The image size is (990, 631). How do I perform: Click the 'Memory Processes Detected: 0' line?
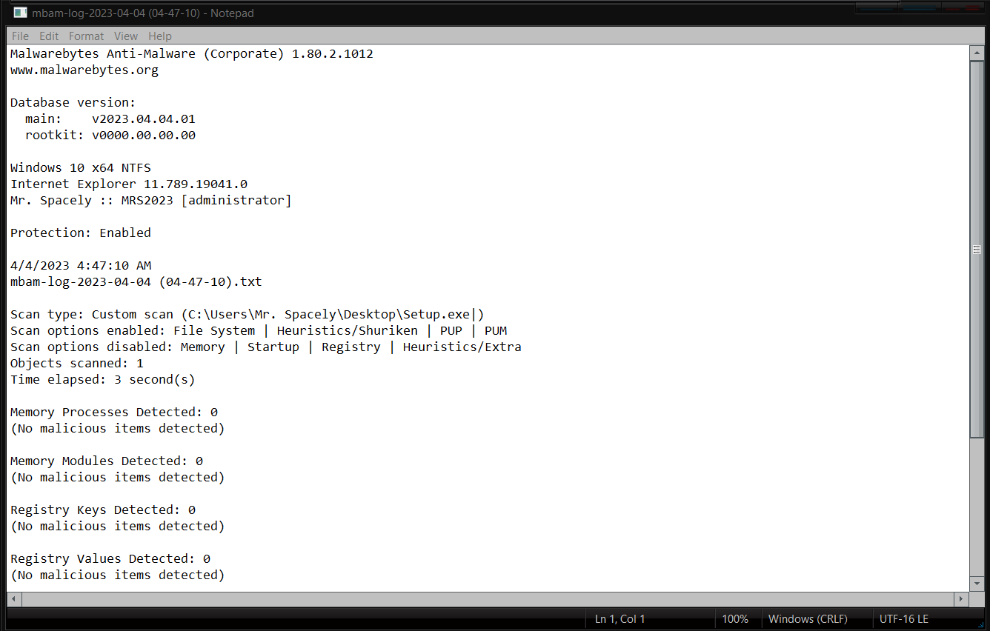[114, 413]
